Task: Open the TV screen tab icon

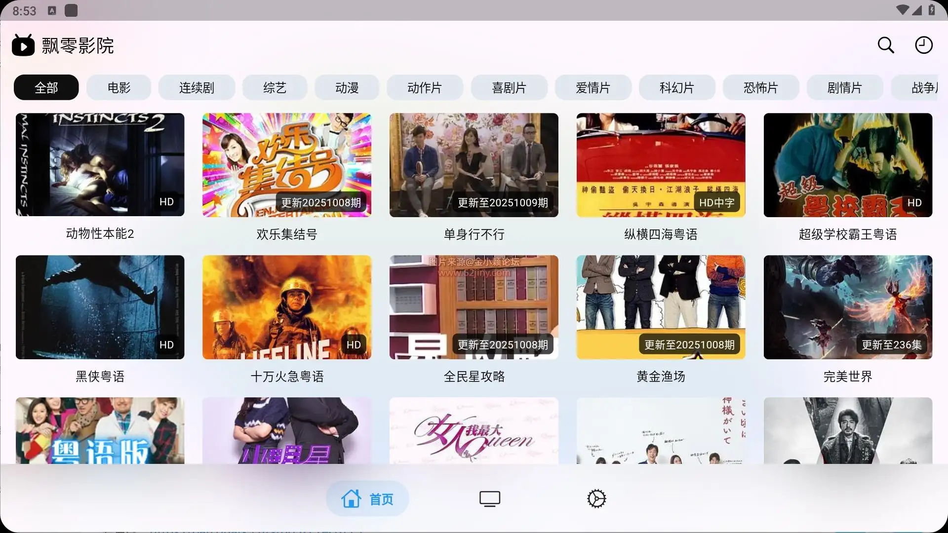Action: point(489,498)
